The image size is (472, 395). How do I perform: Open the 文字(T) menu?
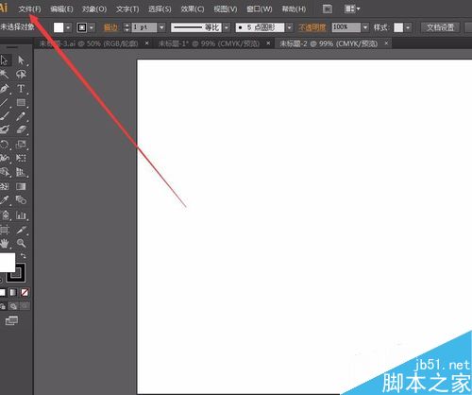[x=127, y=9]
